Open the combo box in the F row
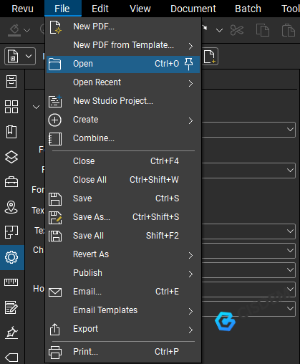The image size is (300, 364). coord(248,171)
